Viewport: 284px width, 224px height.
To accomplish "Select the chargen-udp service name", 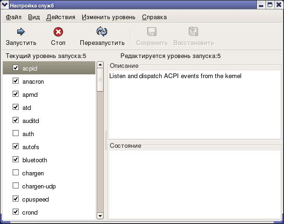I will (x=39, y=187).
